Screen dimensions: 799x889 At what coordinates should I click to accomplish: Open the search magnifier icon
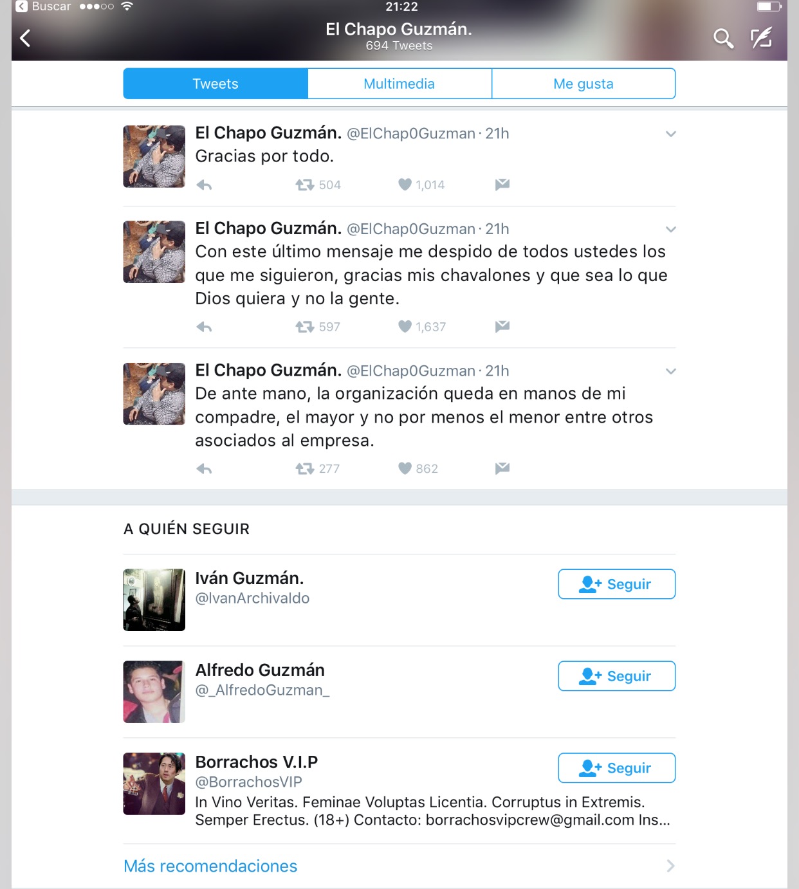[x=723, y=39]
